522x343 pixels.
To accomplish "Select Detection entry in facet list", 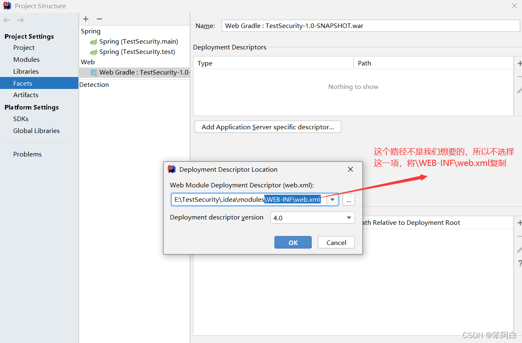I will point(94,84).
